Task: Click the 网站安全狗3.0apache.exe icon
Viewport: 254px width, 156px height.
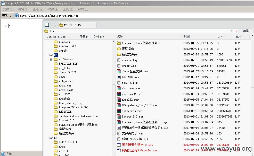Action: point(119,150)
